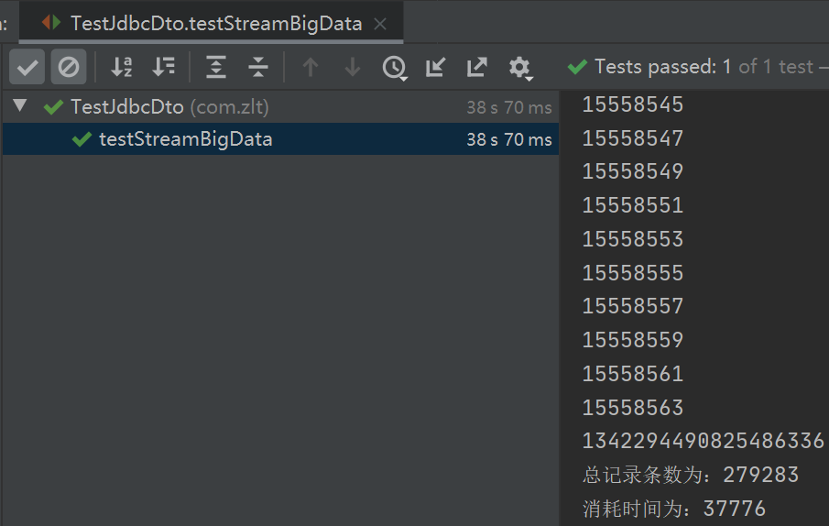Collapse all test nodes
Image resolution: width=829 pixels, height=526 pixels.
pos(258,67)
